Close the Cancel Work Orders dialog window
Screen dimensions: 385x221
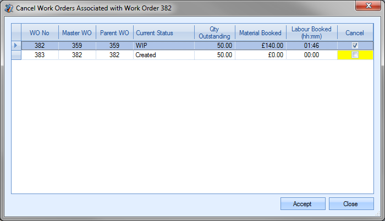tap(368, 5)
